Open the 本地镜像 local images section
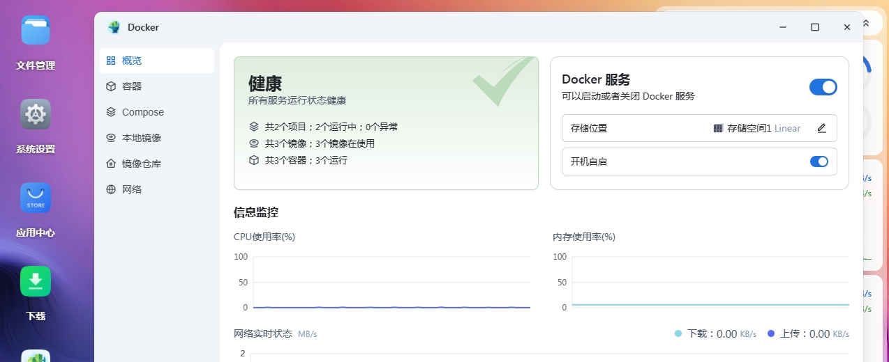Image resolution: width=889 pixels, height=362 pixels. click(x=157, y=138)
